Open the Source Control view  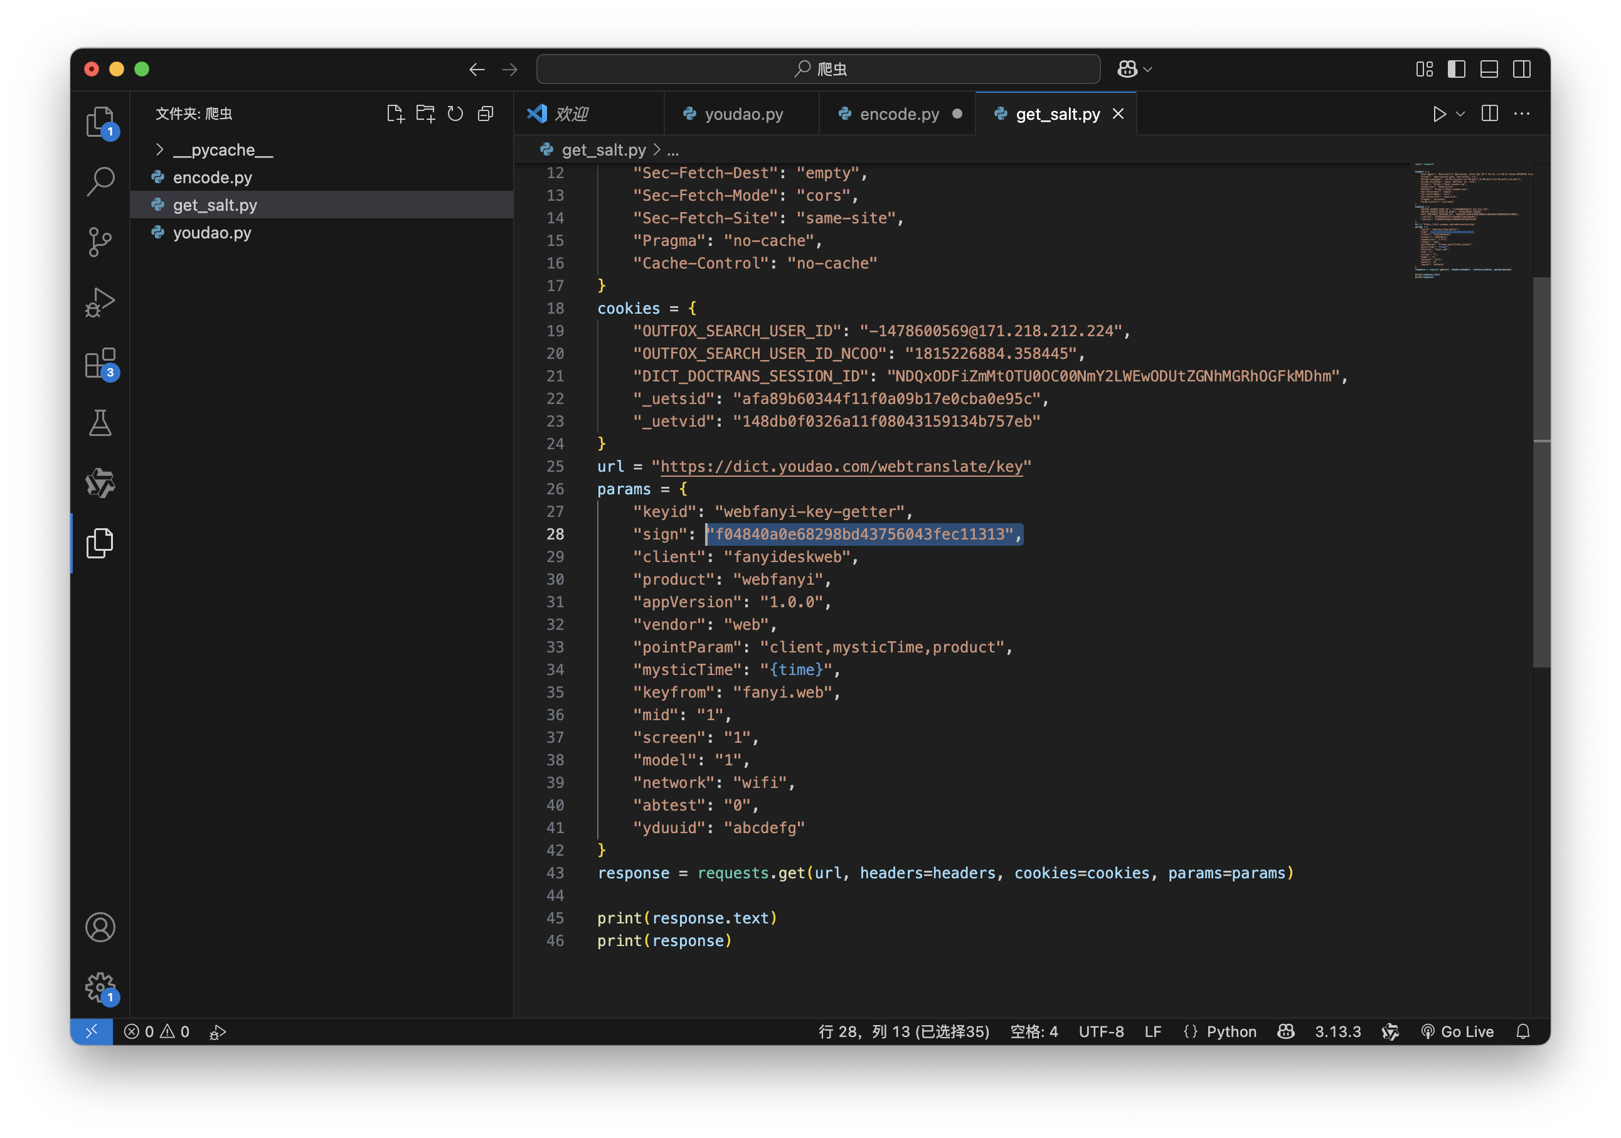(x=100, y=242)
